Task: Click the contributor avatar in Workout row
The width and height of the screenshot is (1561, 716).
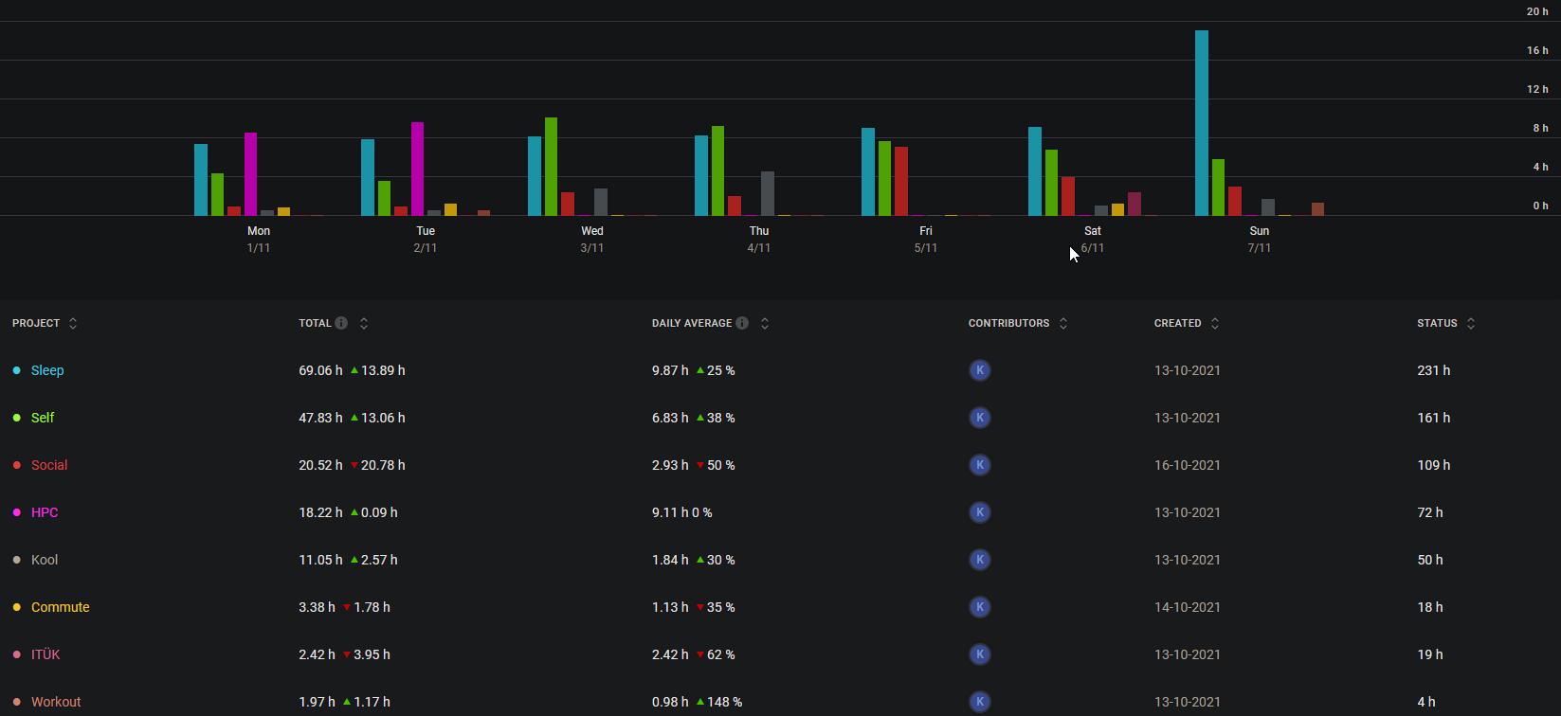Action: click(980, 702)
